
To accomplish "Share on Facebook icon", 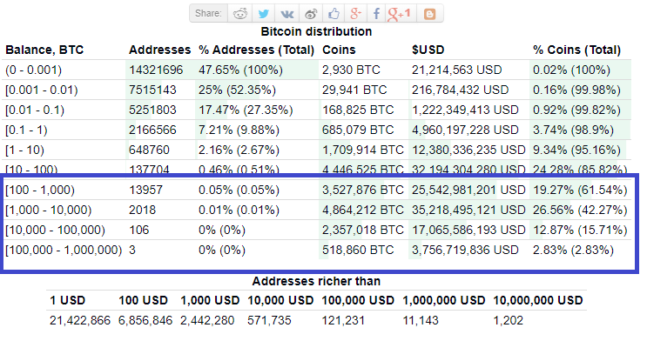I will tap(376, 14).
